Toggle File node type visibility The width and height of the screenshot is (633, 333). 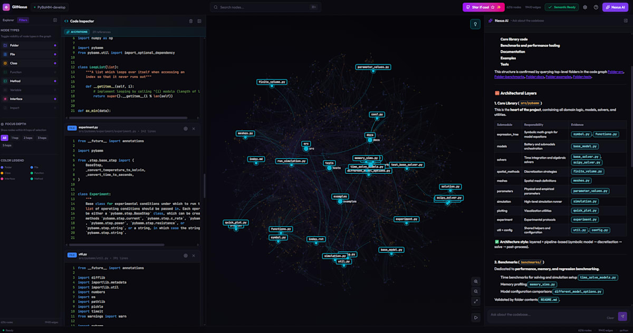click(30, 54)
